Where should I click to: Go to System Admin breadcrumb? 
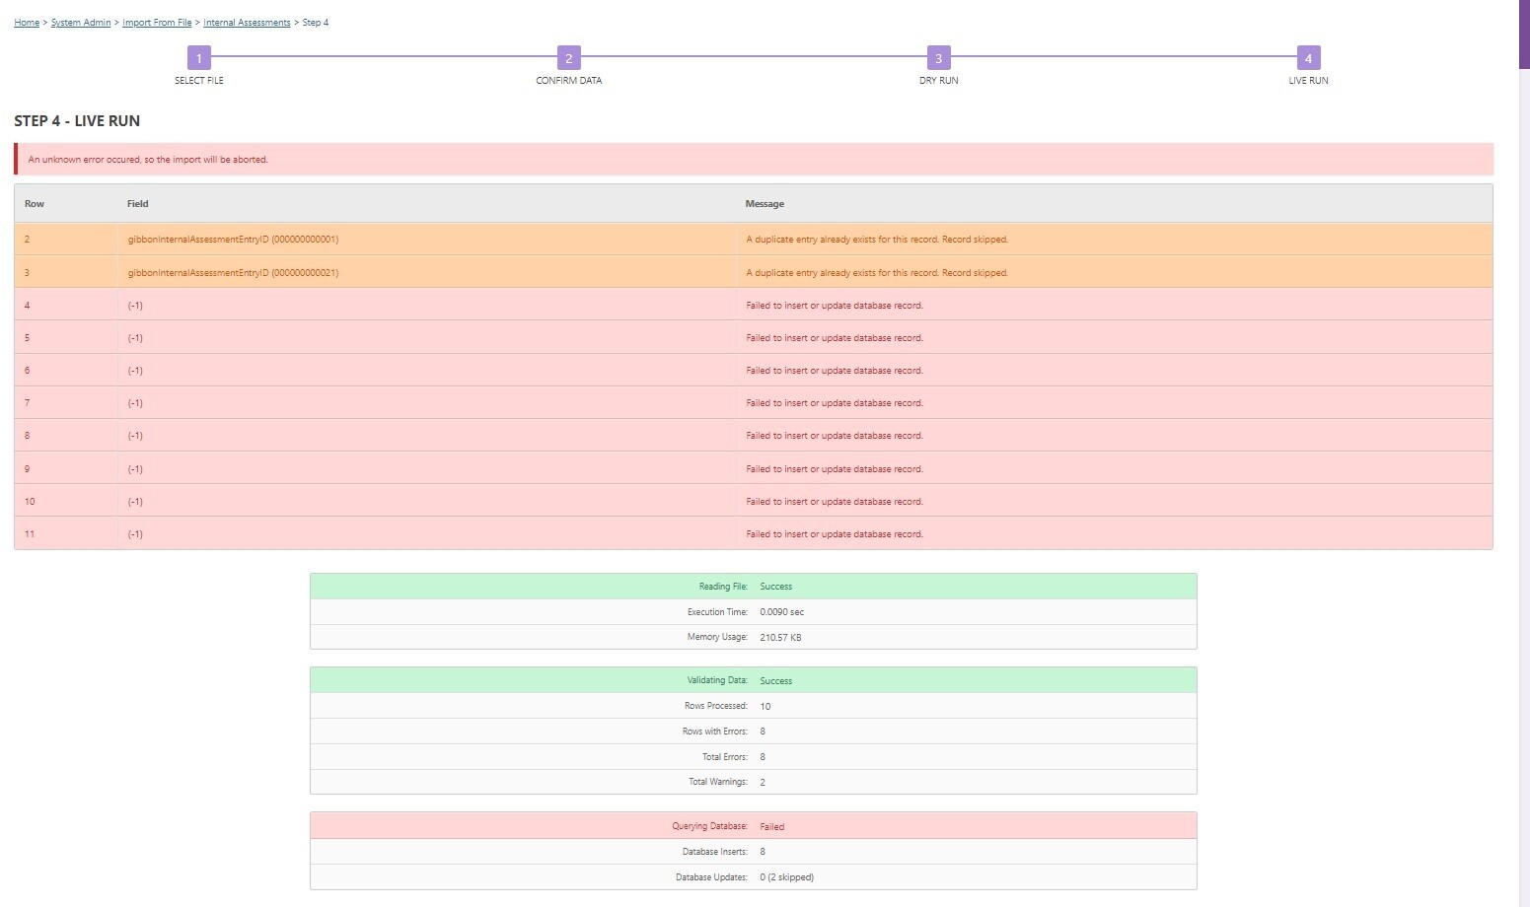(x=81, y=23)
